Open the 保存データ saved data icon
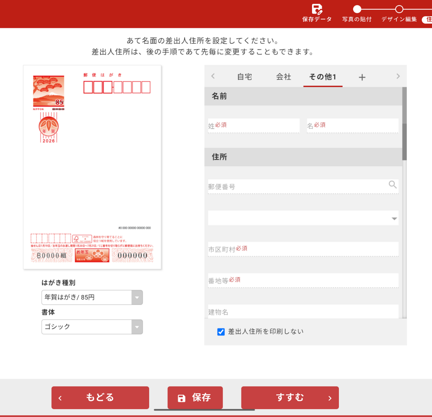 click(x=317, y=9)
